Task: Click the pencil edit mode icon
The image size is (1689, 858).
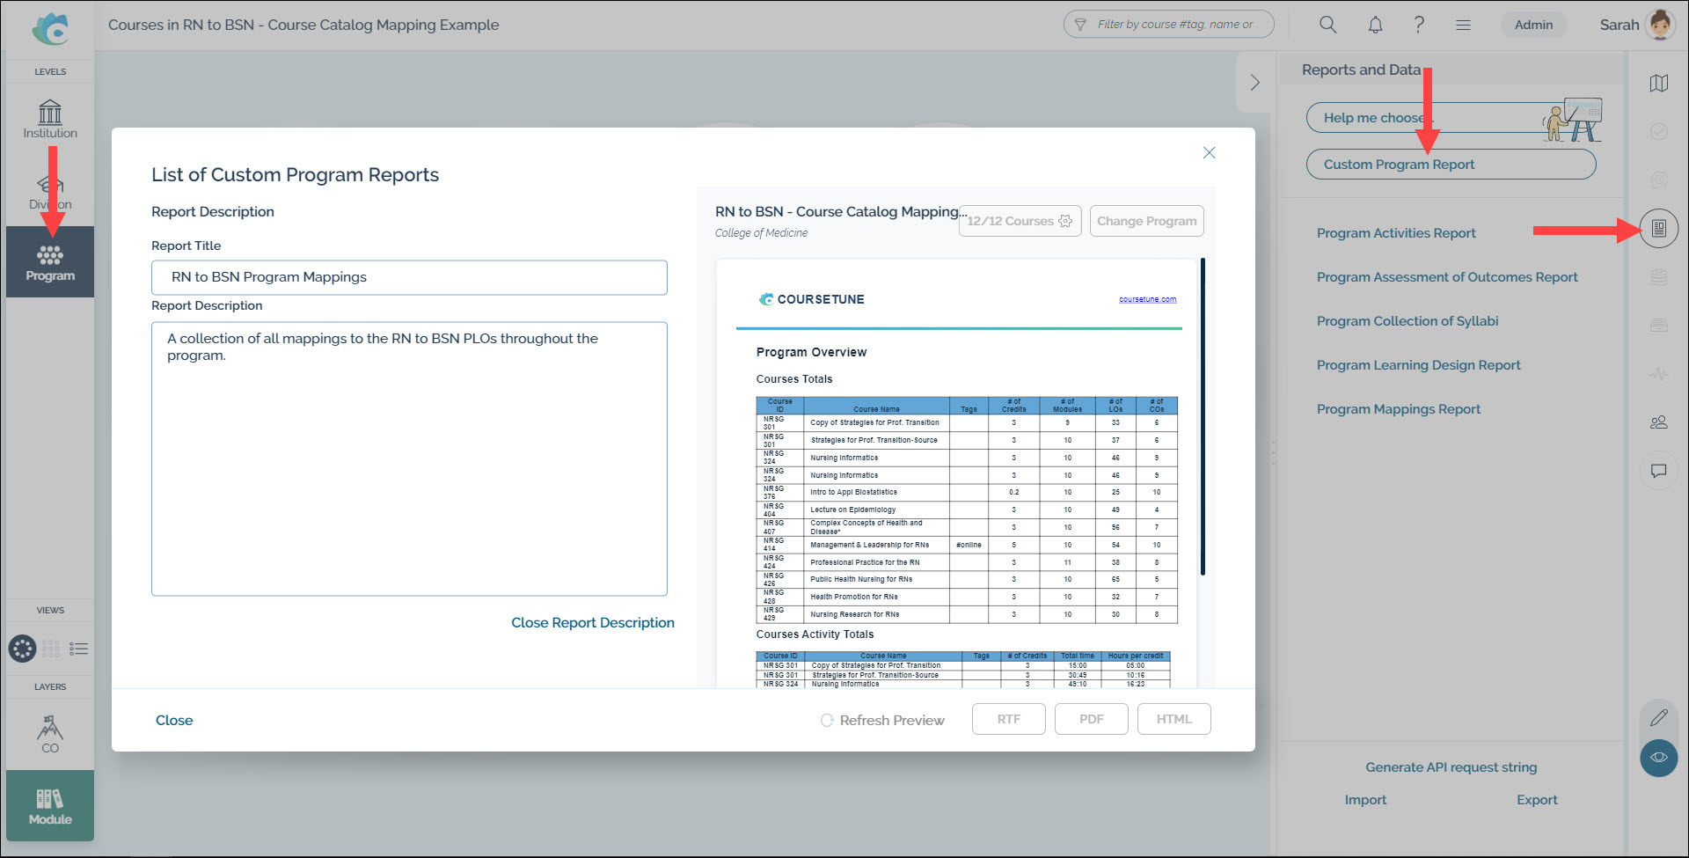Action: (1659, 717)
